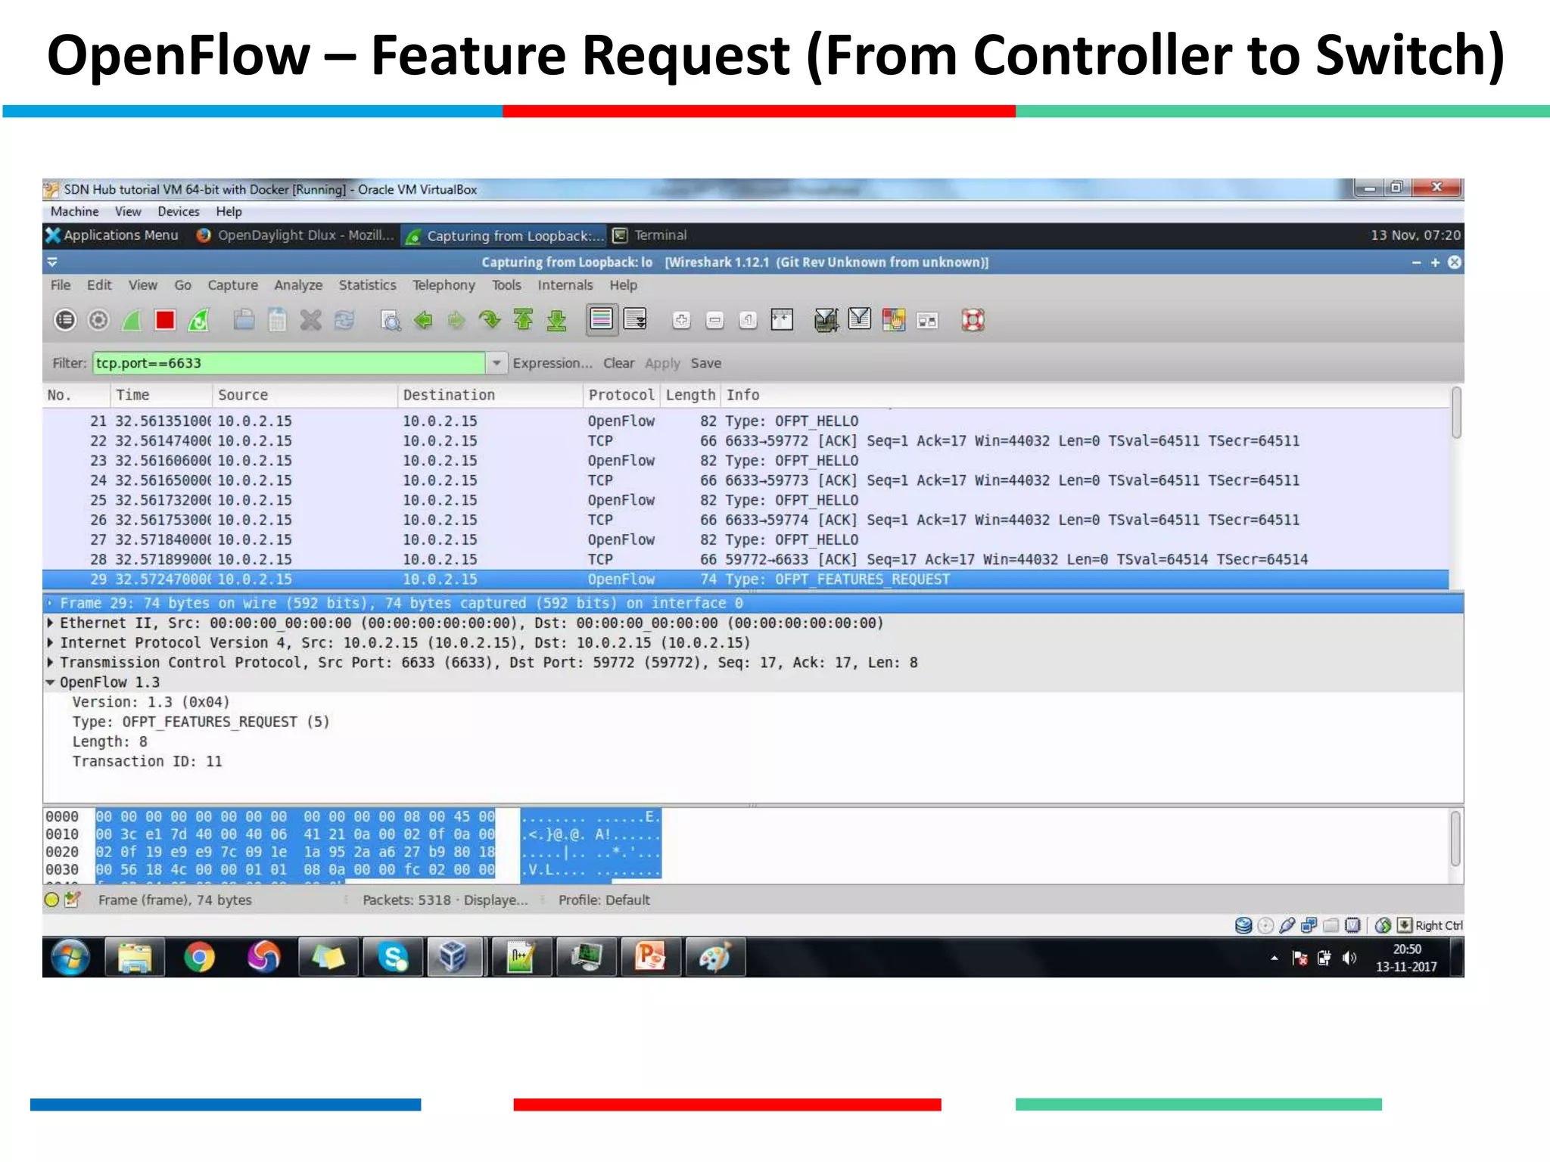Screen dimensions: 1550x1162
Task: Select the Transaction ID: 11 field
Action: [147, 761]
